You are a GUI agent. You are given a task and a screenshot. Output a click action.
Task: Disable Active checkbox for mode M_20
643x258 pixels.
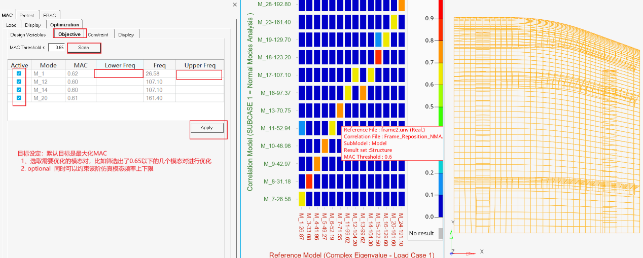19,98
